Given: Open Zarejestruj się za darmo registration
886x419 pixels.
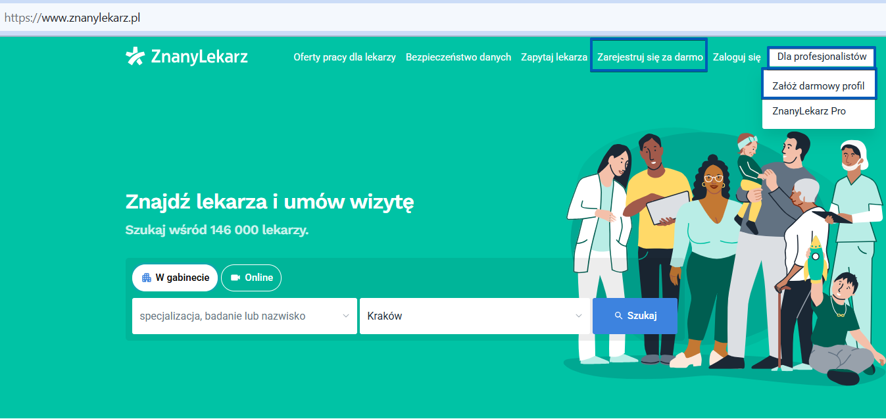Looking at the screenshot, I should (649, 57).
